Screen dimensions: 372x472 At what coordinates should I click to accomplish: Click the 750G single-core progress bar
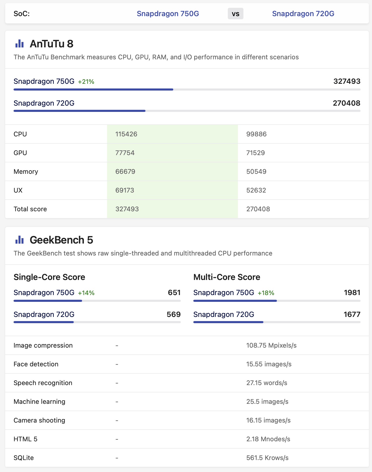[x=97, y=301]
